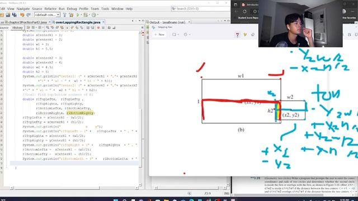358x201 pixels.
Task: Click the Profile Project icon
Action: click(94, 15)
